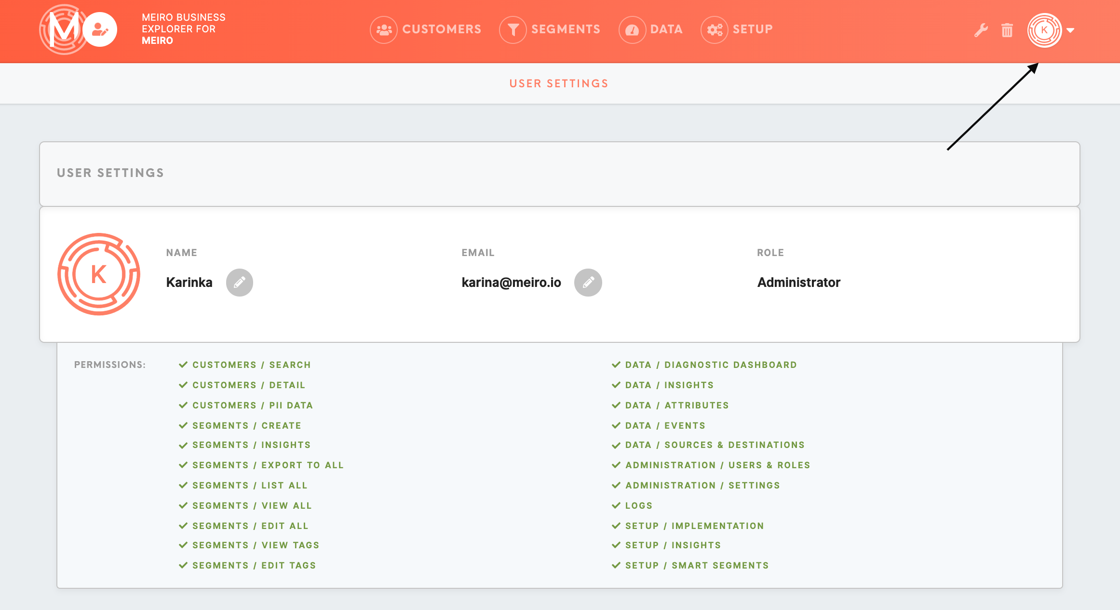
Task: Edit the email pencil button
Action: (588, 283)
